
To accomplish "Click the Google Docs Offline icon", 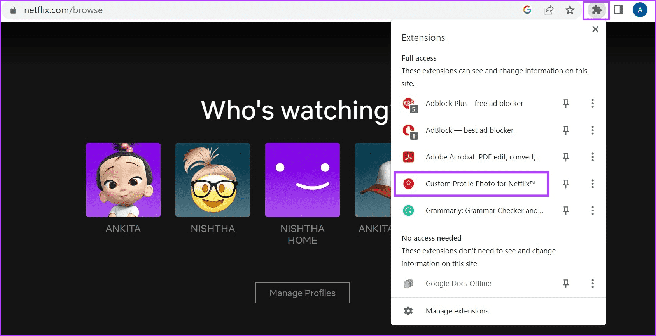I will (408, 284).
